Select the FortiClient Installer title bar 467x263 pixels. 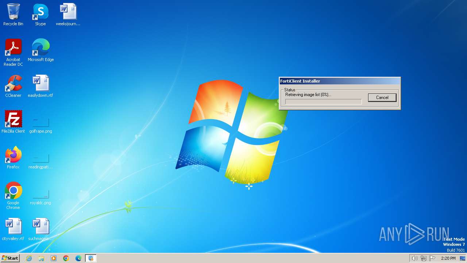pyautogui.click(x=340, y=81)
